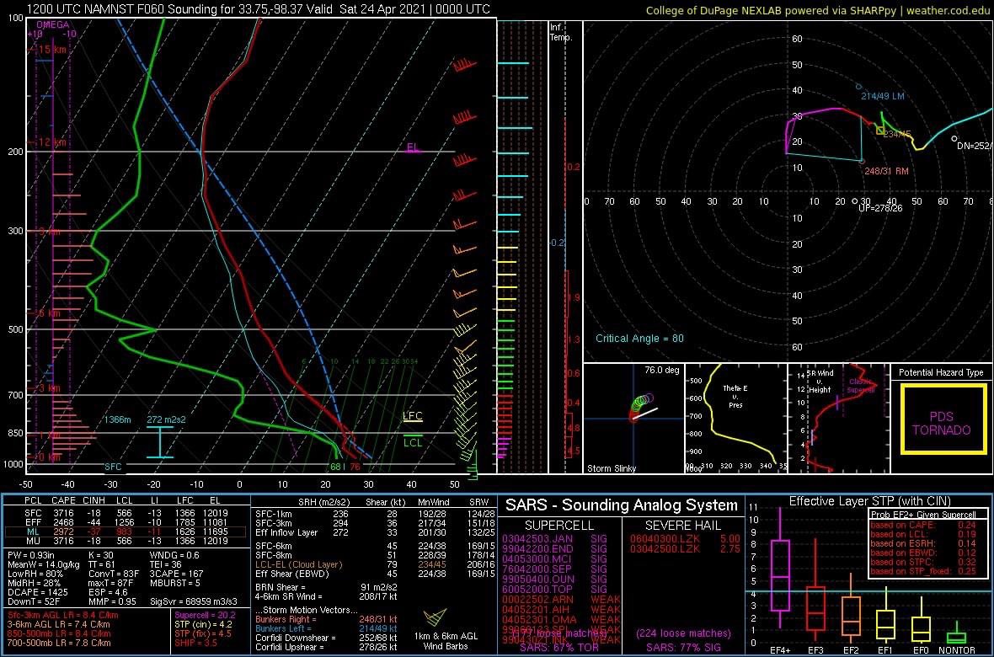Viewport: 994px width, 657px height.
Task: Click the Supercell = 20.2 index
Action: 205,615
